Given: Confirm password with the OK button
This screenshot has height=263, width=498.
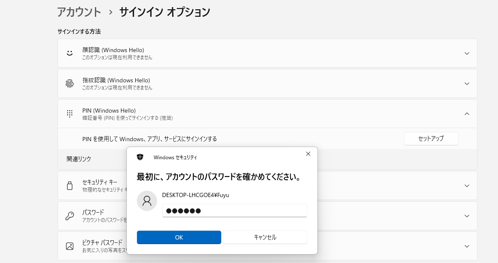Looking at the screenshot, I should [179, 237].
